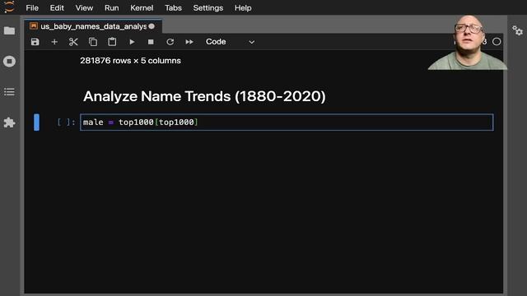
Task: Paste cell from clipboard
Action: tap(112, 42)
